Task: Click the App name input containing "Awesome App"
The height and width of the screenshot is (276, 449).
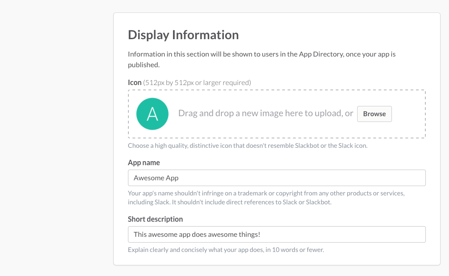Action: click(276, 178)
